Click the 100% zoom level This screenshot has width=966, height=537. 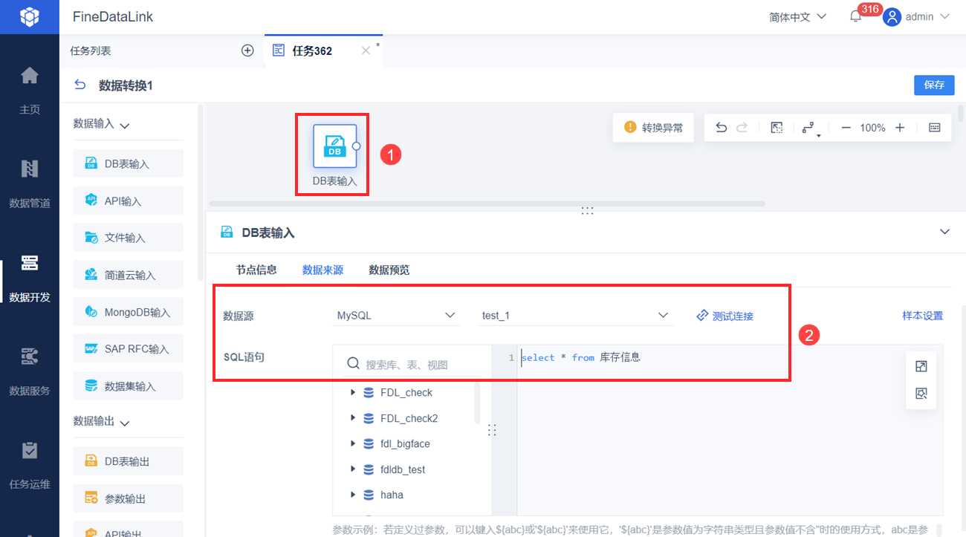pos(872,128)
